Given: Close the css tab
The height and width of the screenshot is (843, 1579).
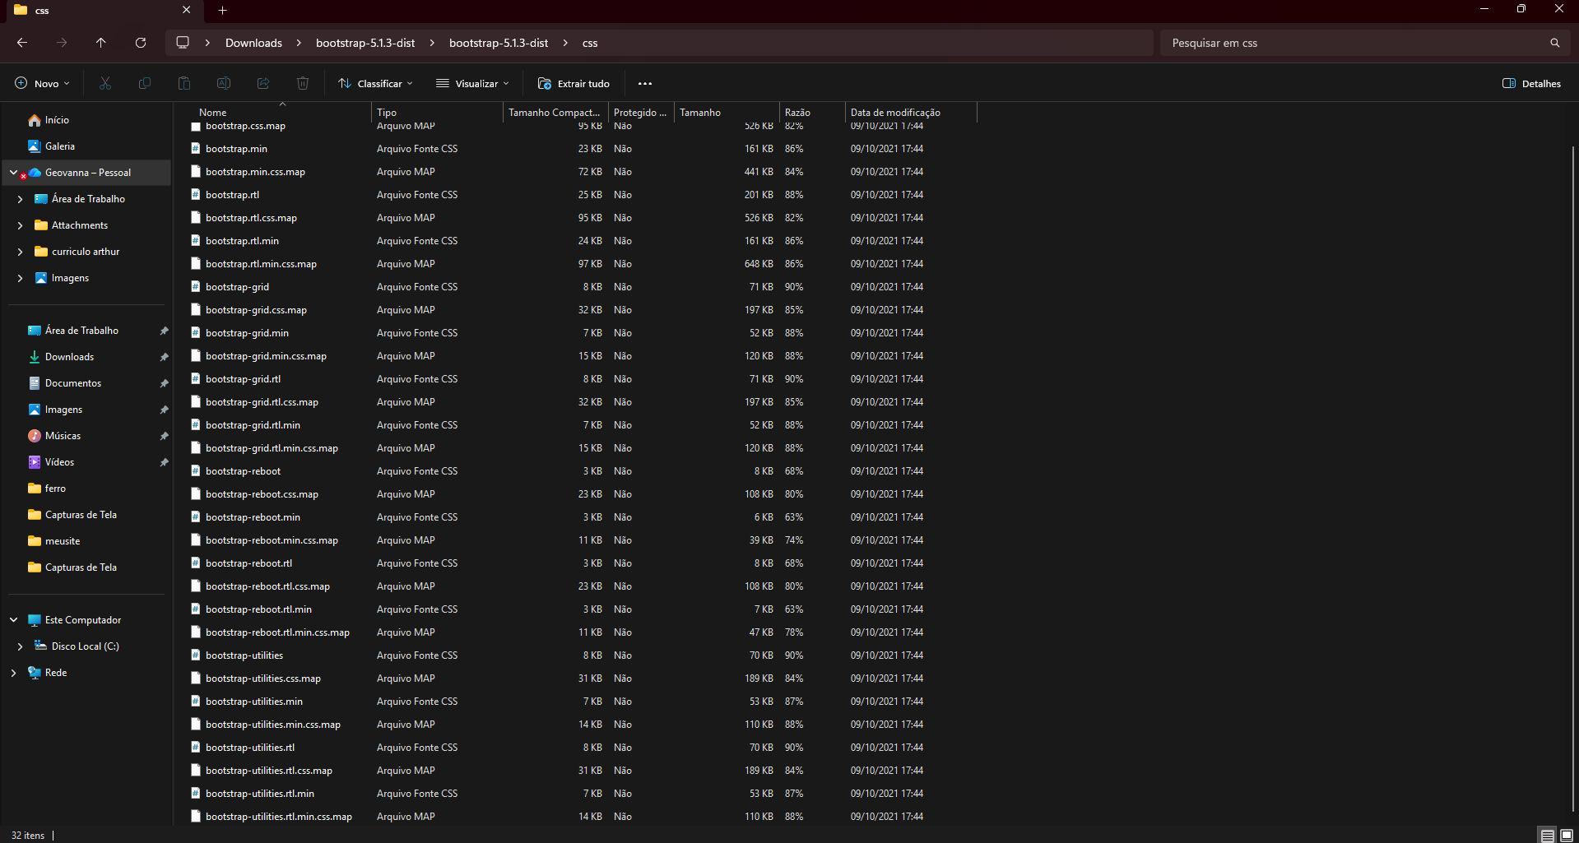Looking at the screenshot, I should pyautogui.click(x=187, y=10).
